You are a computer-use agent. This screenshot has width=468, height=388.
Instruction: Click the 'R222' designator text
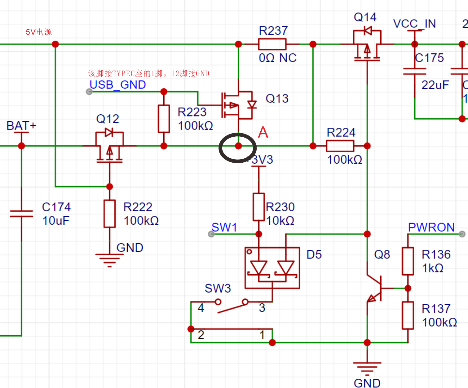click(x=138, y=207)
